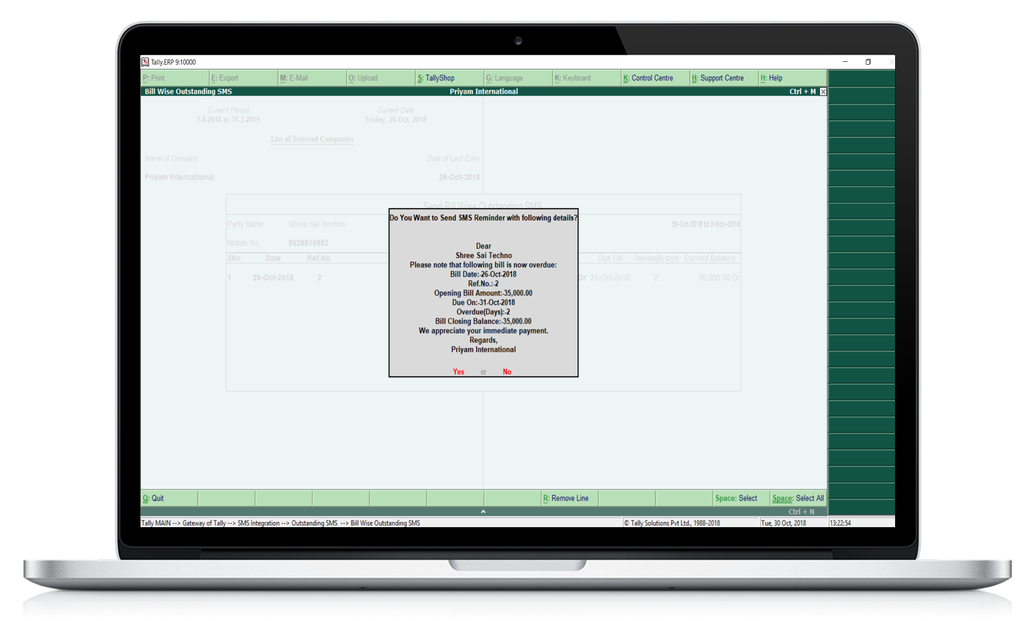Expand the bottom Ctrl+N panel arrow
Image resolution: width=1036 pixels, height=621 pixels.
click(x=483, y=512)
